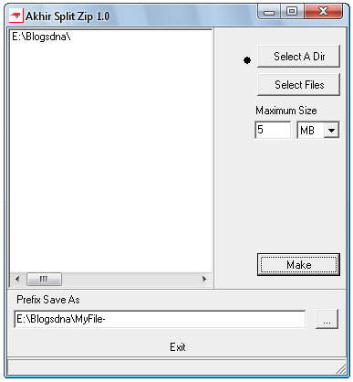This screenshot has width=353, height=382.
Task: Open the browse dialog with the ... button
Action: point(327,319)
